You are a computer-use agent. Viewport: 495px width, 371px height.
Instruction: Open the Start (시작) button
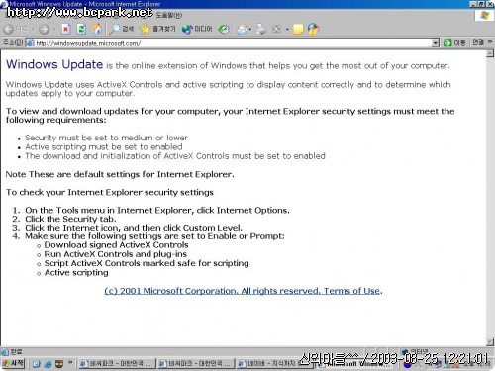pyautogui.click(x=13, y=363)
